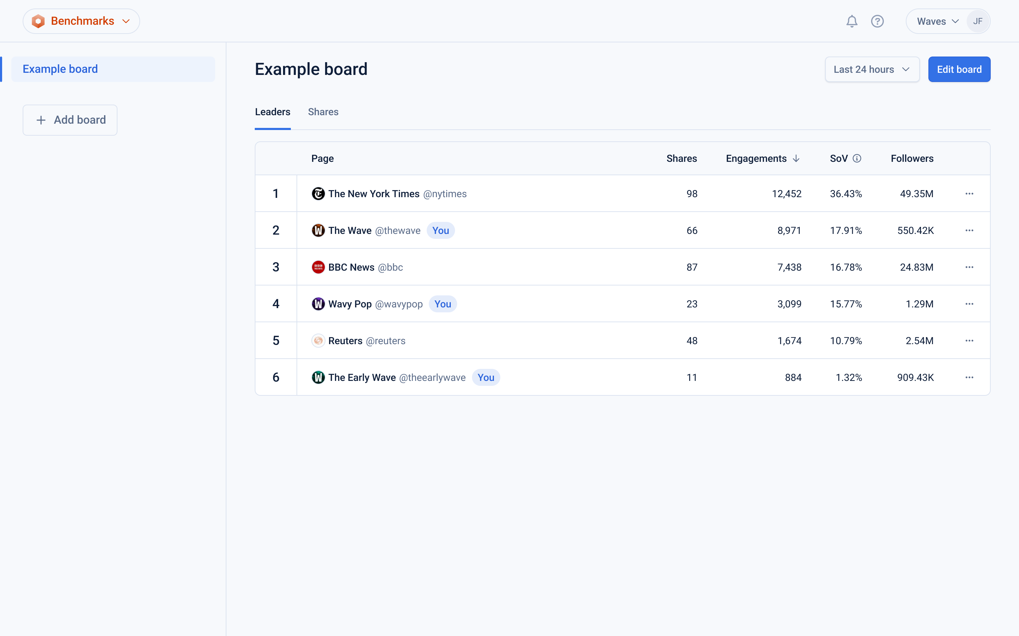The image size is (1019, 636).
Task: Open the notifications bell
Action: pyautogui.click(x=851, y=21)
